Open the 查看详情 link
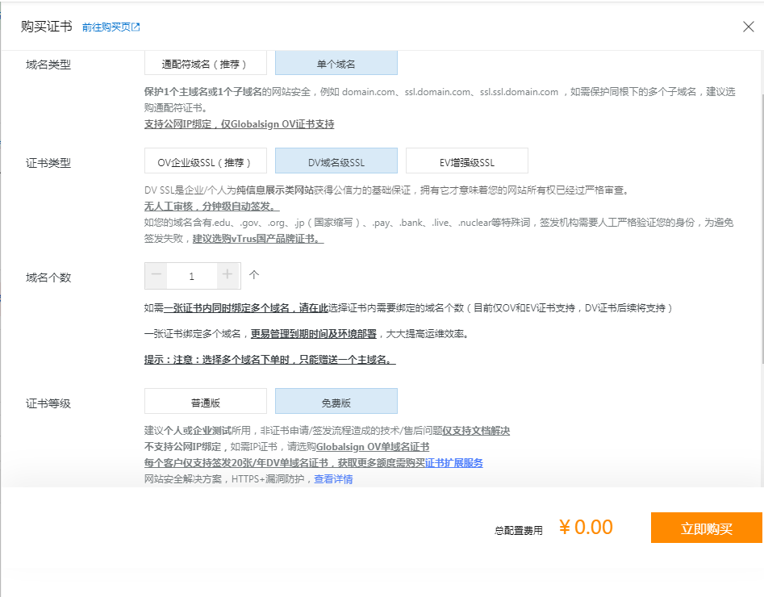The image size is (764, 597). 333,479
